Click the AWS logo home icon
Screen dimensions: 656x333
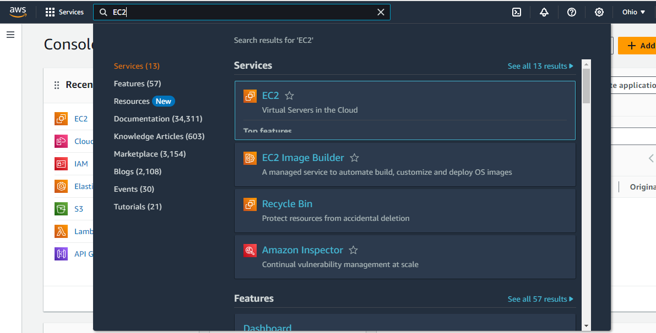click(18, 12)
